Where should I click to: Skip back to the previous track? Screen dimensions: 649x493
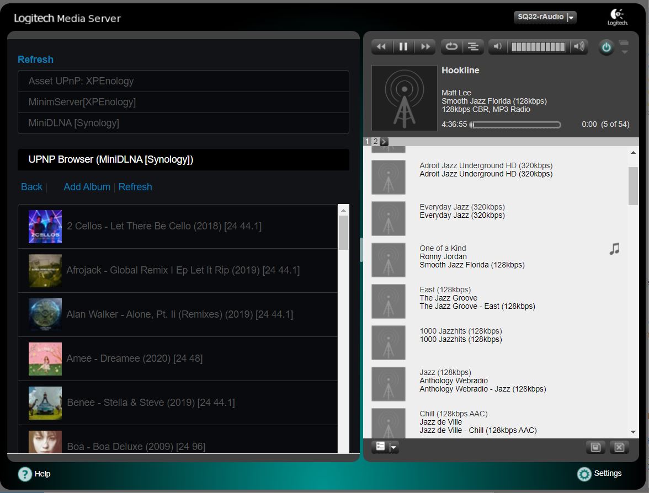coord(381,47)
